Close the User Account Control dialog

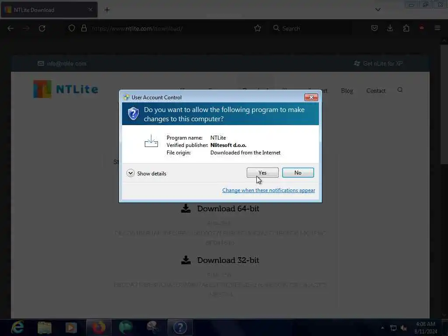click(x=311, y=98)
